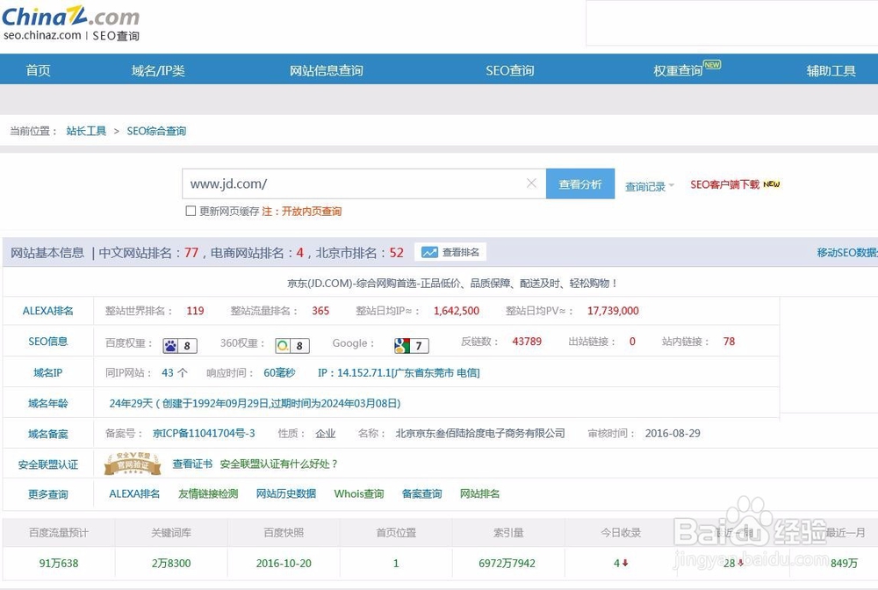Screen dimensions: 878x590
Task: Click the ALEXA排名 row label
Action: pyautogui.click(x=47, y=311)
